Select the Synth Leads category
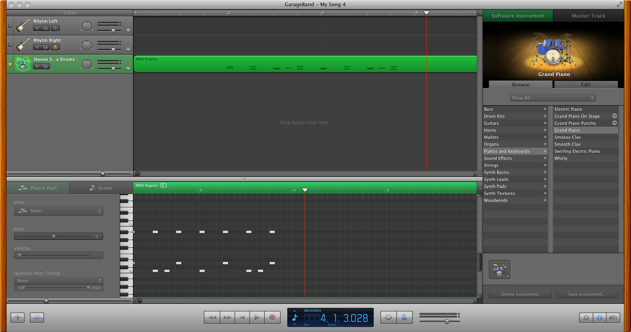Screen dimensions: 631x332 coord(515,179)
